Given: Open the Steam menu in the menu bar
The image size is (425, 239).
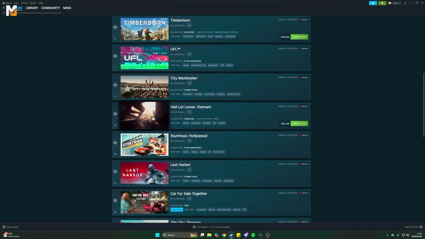Looking at the screenshot, I should point(8,3).
